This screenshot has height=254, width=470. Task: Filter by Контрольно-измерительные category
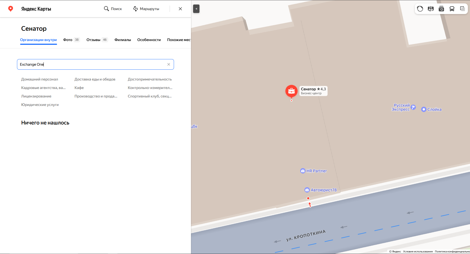point(150,88)
